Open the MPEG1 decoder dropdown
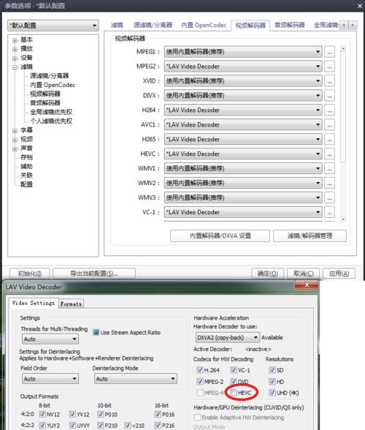The height and width of the screenshot is (430, 365). click(x=243, y=52)
